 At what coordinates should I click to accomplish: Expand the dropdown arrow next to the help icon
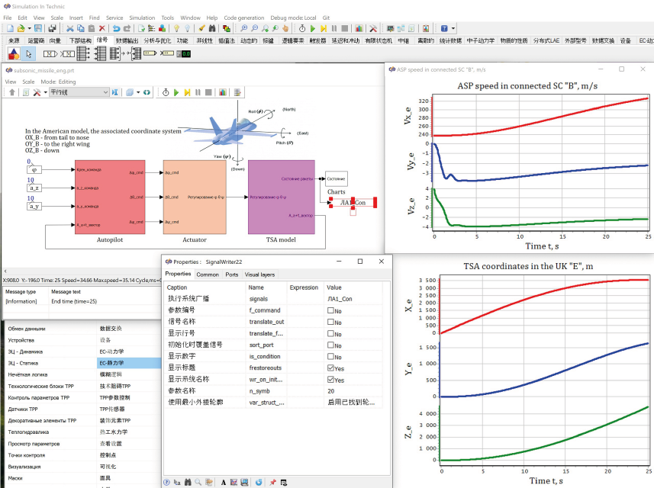point(453,28)
